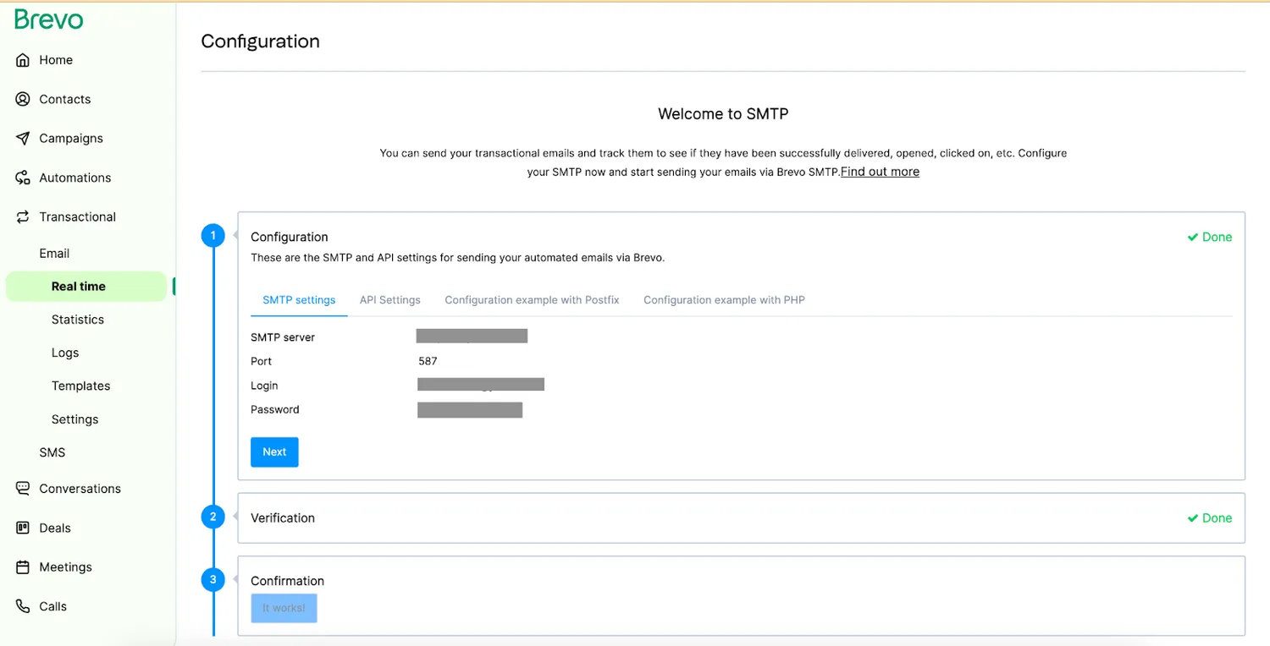Screen dimensions: 1270x646
Task: Click the SMTP server label
Action: tap(283, 337)
